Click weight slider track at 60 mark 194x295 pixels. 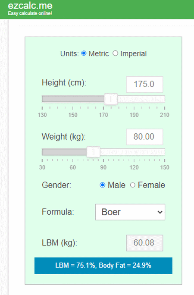pos(73,152)
